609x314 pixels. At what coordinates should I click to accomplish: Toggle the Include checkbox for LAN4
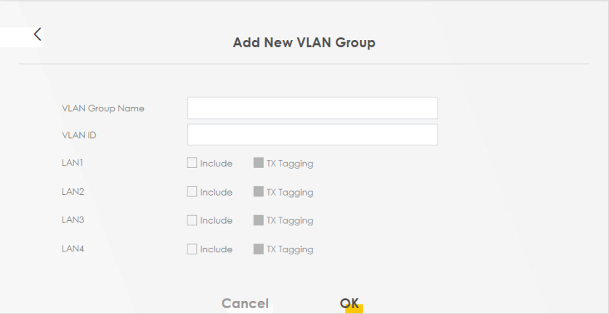coord(192,249)
